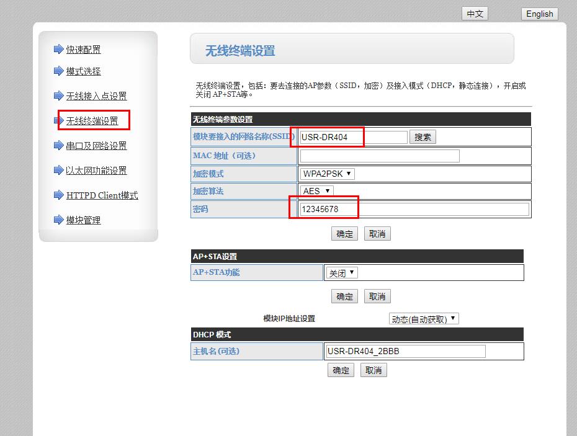Focus the 主机名 field containing USR-DR404_2BBB
The image size is (577, 436).
coord(405,352)
